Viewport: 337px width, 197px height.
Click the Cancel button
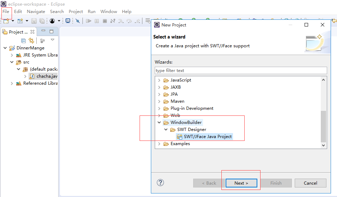pyautogui.click(x=310, y=183)
